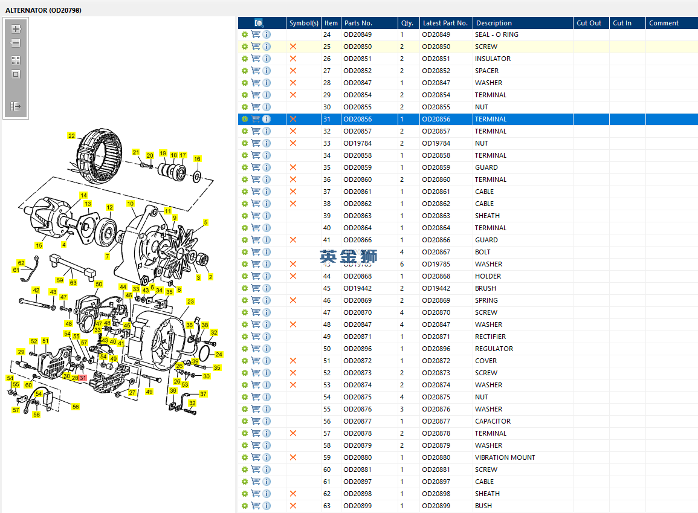Screen dimensions: 698x513
Task: Click the list export arrow icon
Action: tap(16, 106)
